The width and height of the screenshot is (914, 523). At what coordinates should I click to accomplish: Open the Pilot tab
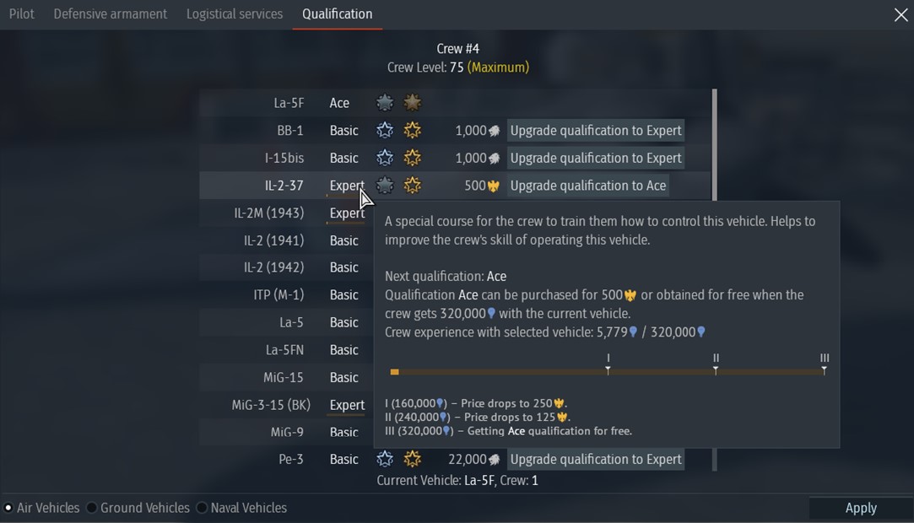click(x=22, y=14)
